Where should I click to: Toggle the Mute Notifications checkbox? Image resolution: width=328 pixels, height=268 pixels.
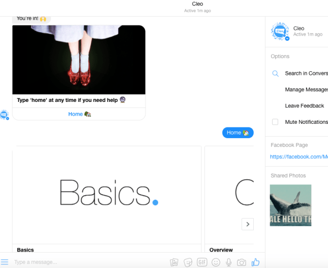(x=275, y=122)
